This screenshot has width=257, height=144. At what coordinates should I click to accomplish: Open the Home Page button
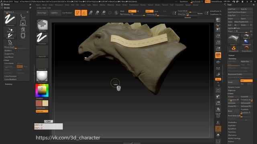click(x=42, y=13)
